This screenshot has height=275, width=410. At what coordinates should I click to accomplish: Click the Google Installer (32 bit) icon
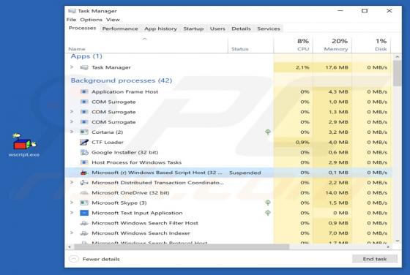pyautogui.click(x=84, y=152)
